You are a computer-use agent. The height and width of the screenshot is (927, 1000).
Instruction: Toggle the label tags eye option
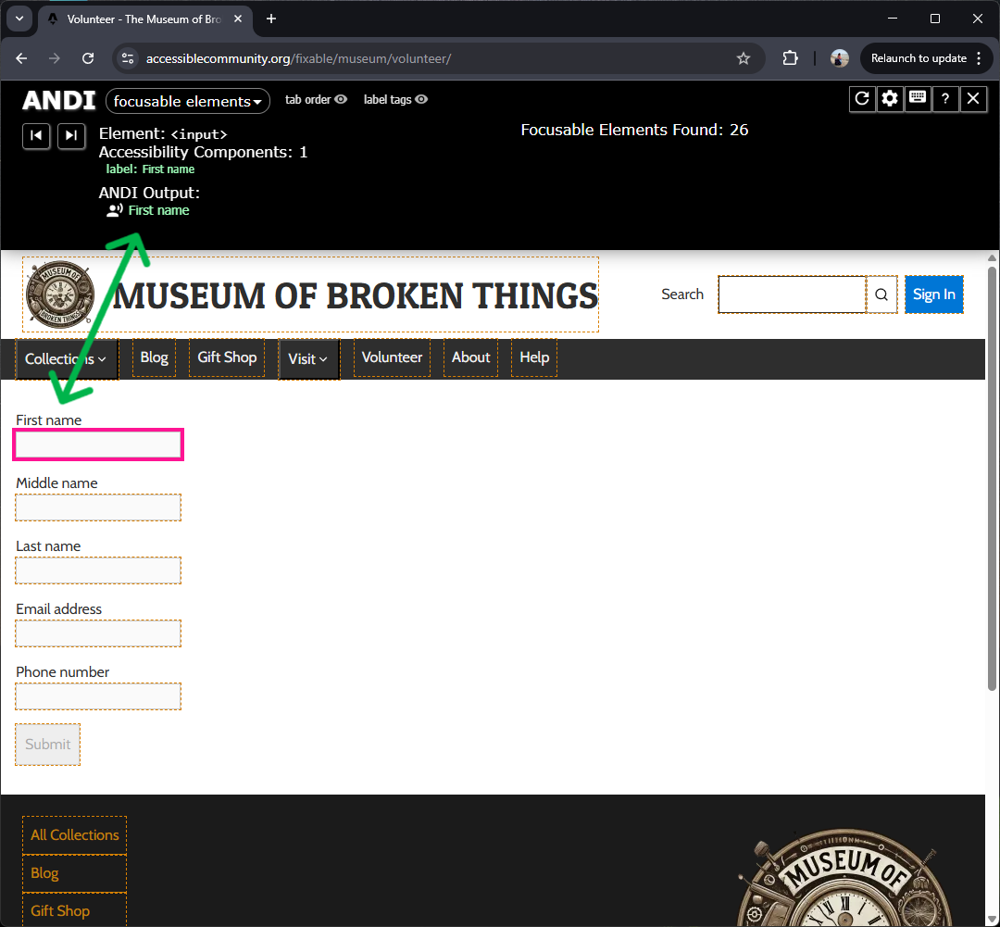click(x=395, y=99)
